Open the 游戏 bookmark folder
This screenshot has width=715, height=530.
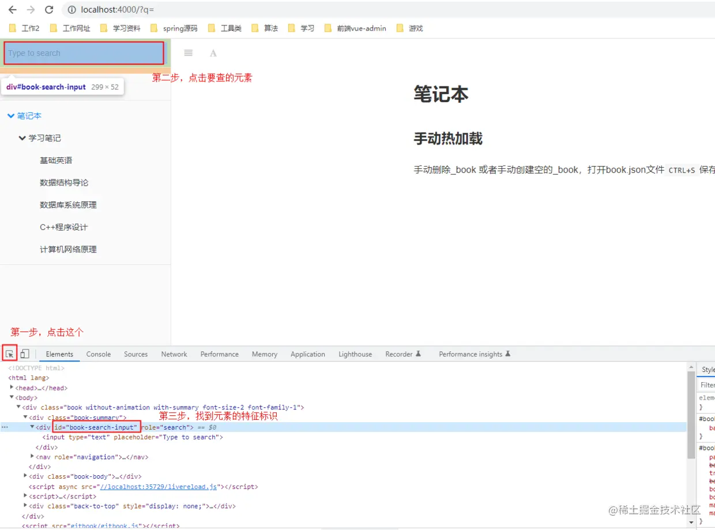coord(409,28)
